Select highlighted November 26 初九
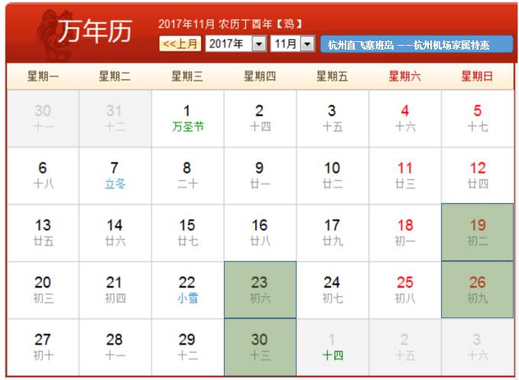Screen dimensions: 519x380 [478, 290]
